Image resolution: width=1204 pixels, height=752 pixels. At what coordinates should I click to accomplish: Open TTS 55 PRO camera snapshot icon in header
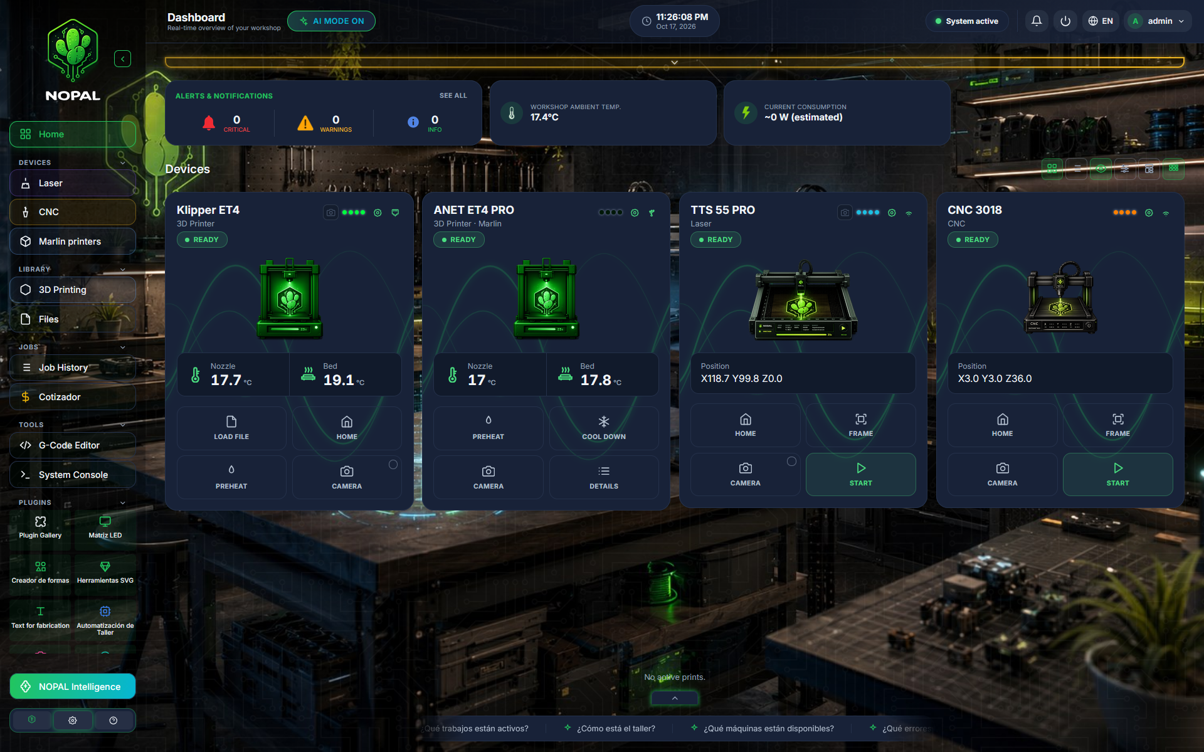pyautogui.click(x=845, y=213)
